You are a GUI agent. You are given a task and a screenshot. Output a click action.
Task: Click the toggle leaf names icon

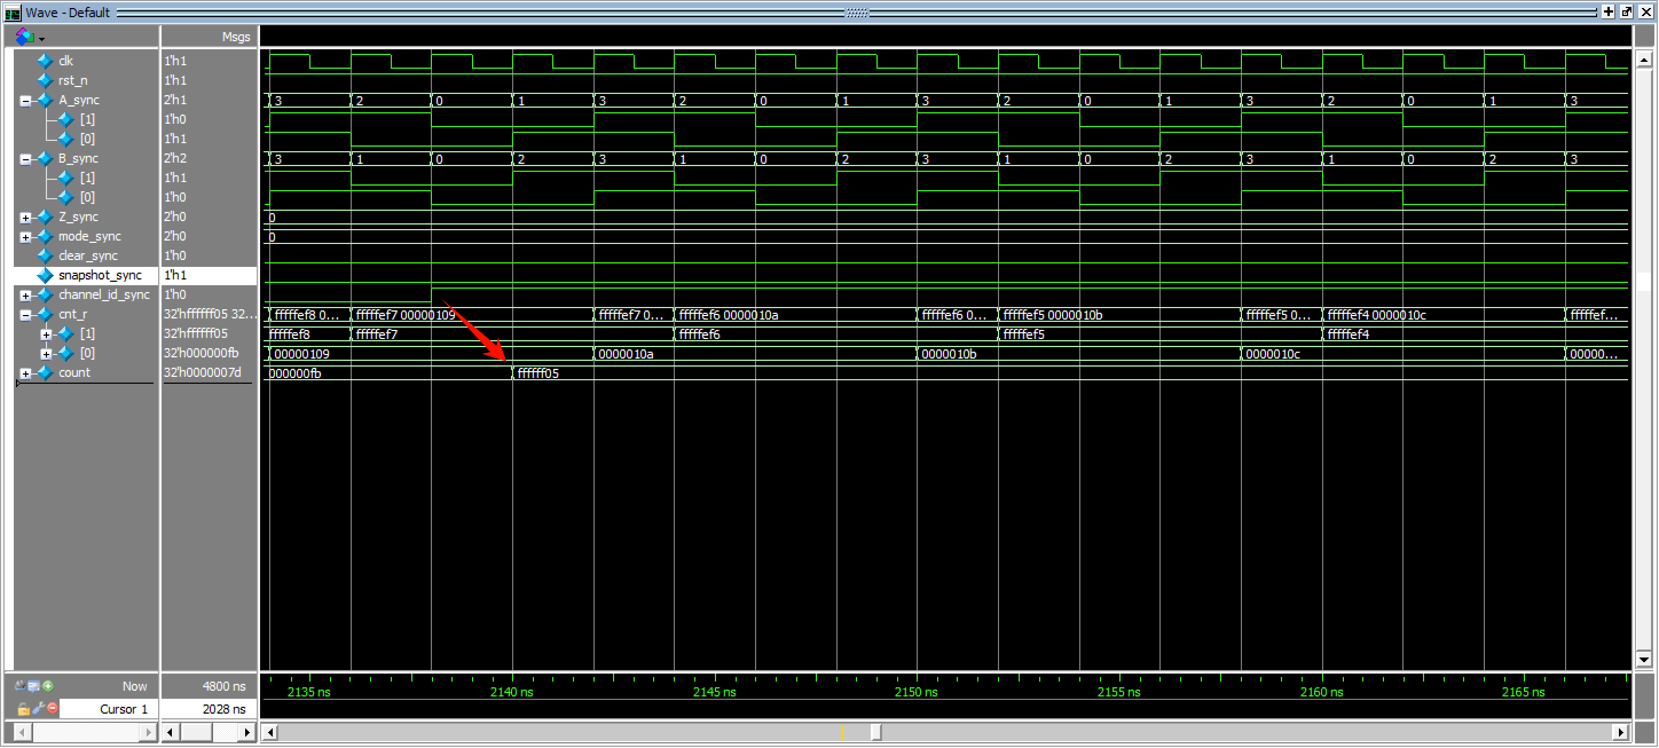20,687
